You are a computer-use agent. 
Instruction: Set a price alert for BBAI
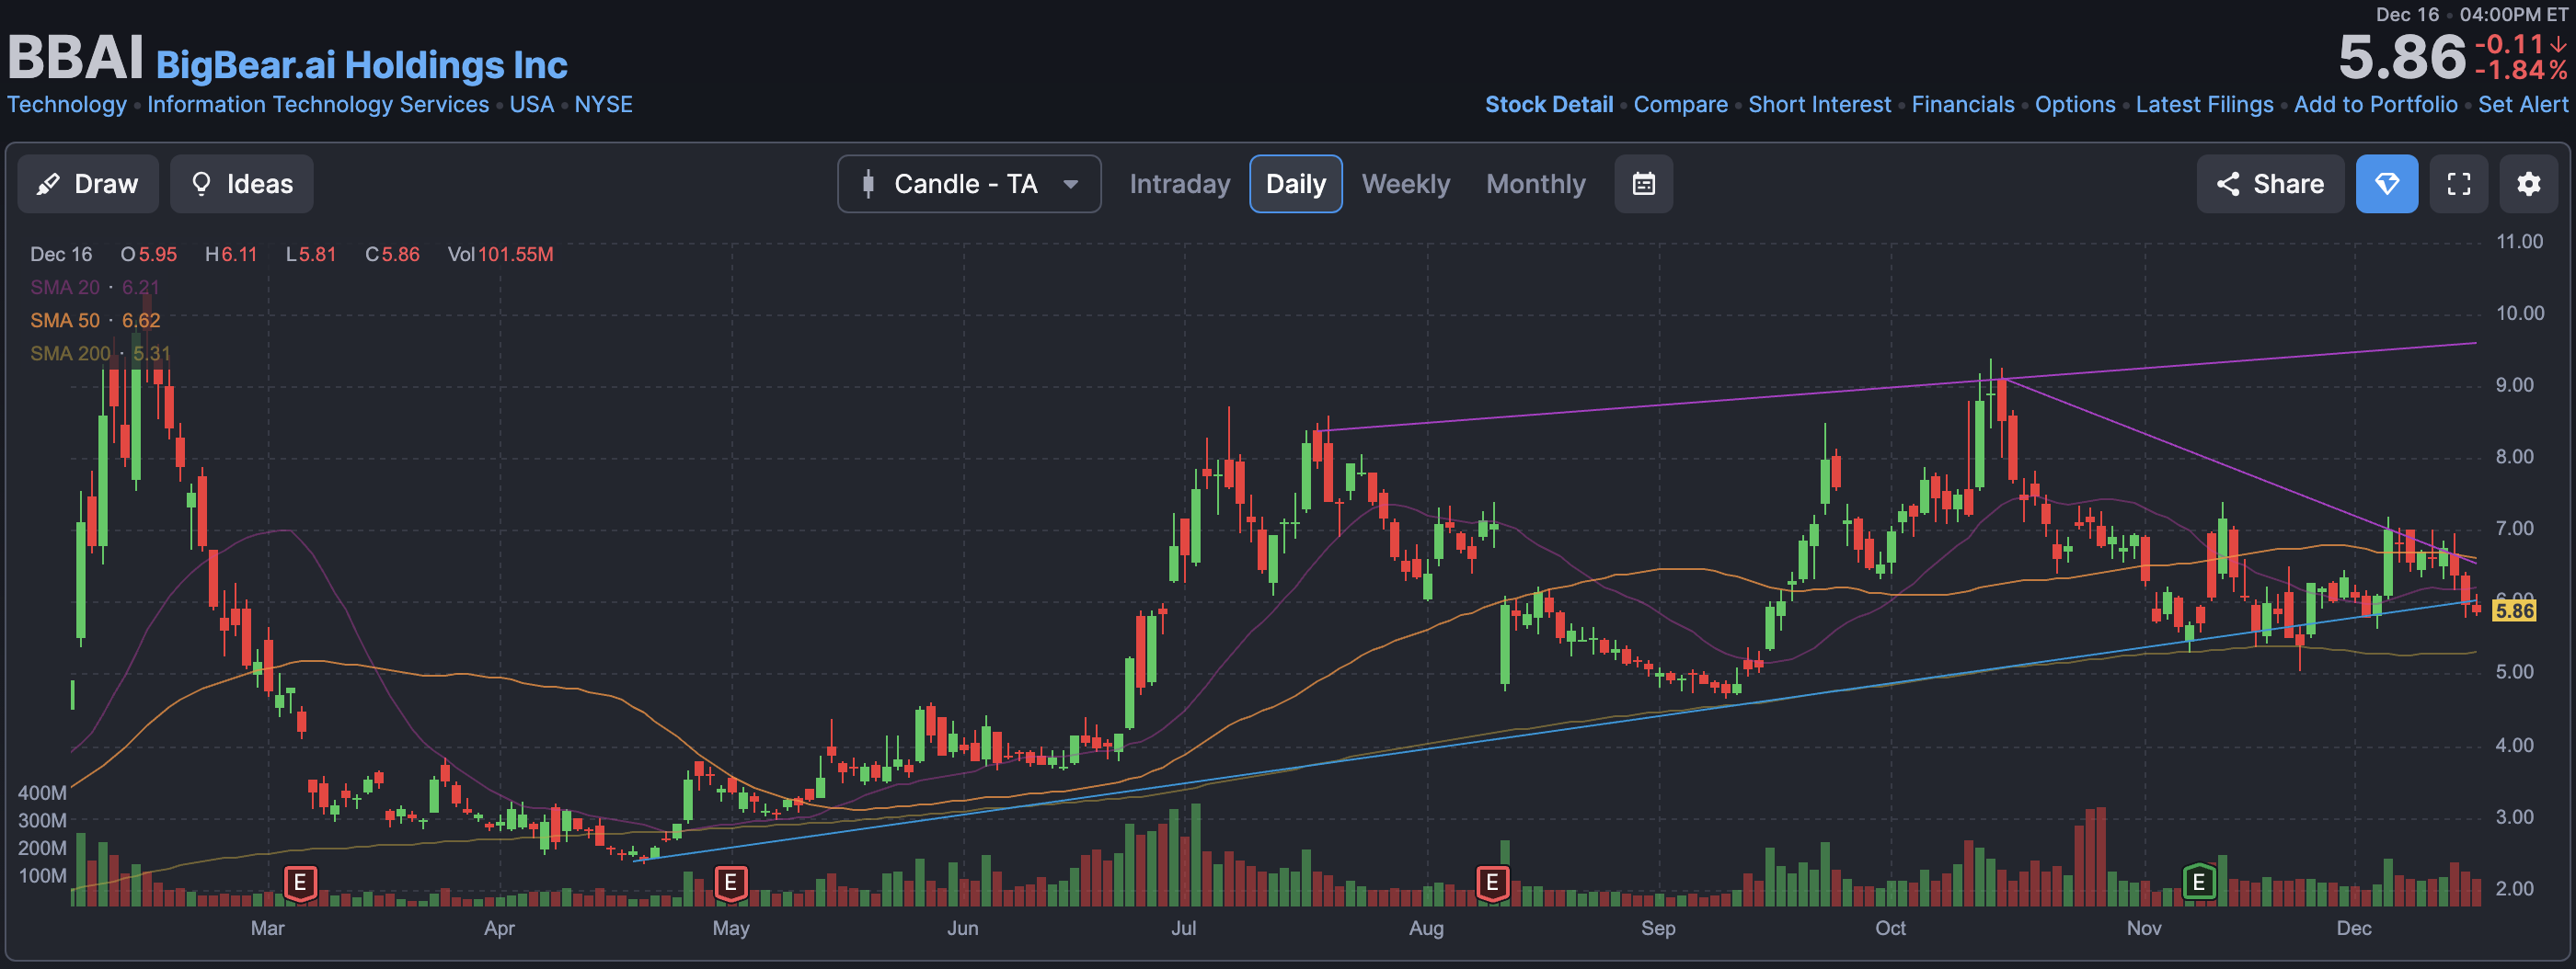click(x=2522, y=104)
